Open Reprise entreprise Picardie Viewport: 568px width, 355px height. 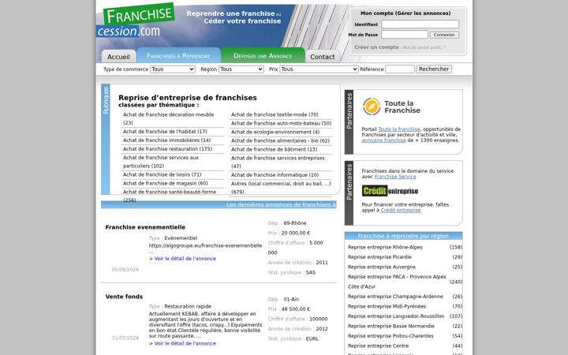click(x=379, y=257)
